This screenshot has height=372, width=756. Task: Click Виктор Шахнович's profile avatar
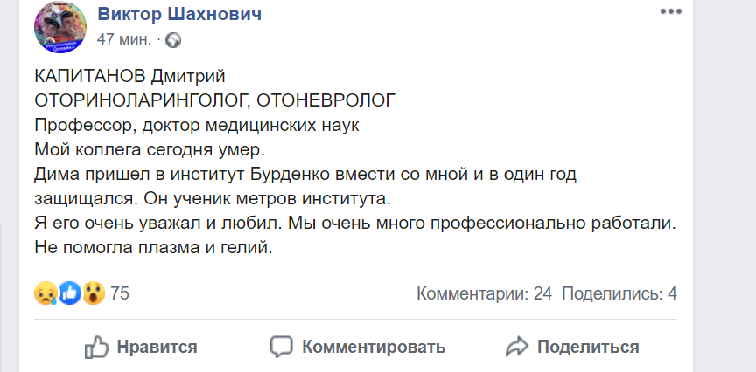pyautogui.click(x=59, y=26)
